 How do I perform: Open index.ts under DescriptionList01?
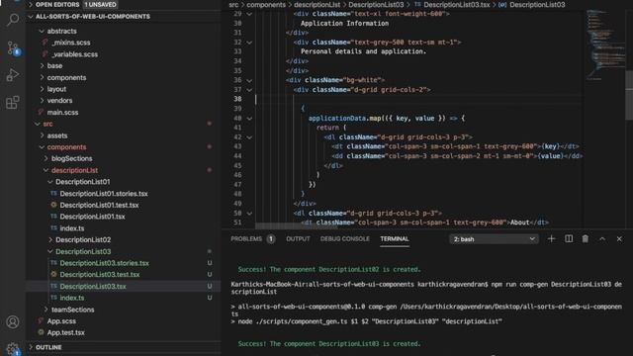coord(72,228)
